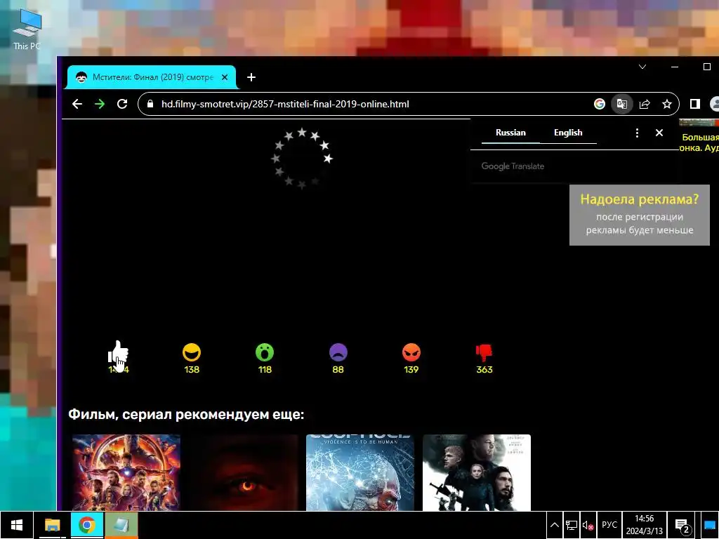Toggle the Translate page icon

622,104
